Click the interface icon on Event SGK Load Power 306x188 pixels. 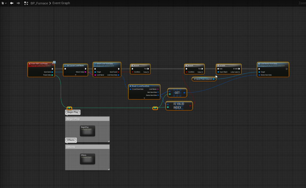(54, 62)
